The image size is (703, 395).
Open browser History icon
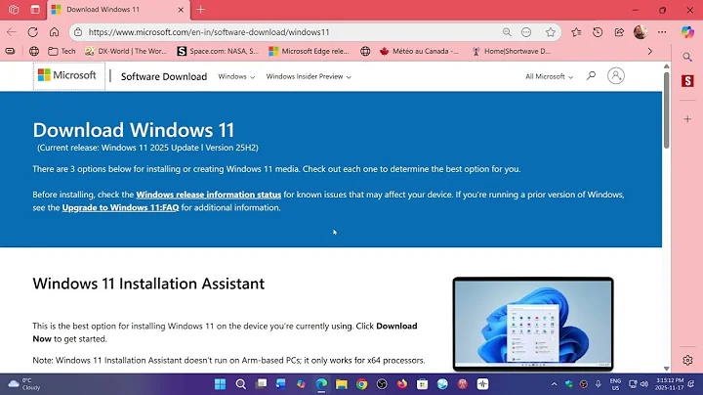[598, 32]
